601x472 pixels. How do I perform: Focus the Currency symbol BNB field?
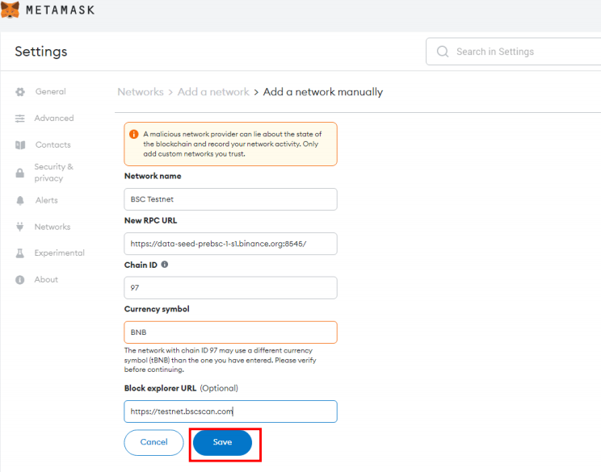point(230,332)
